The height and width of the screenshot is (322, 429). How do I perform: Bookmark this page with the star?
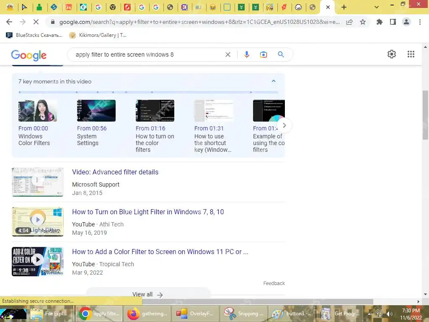(363, 22)
